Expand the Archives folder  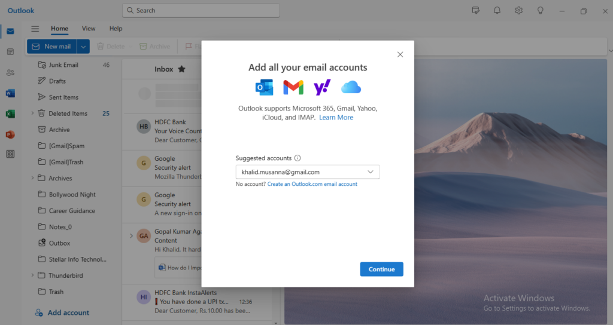pos(32,178)
